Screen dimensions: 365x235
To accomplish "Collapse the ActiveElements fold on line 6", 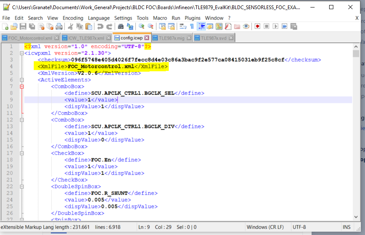I will [x=21, y=80].
